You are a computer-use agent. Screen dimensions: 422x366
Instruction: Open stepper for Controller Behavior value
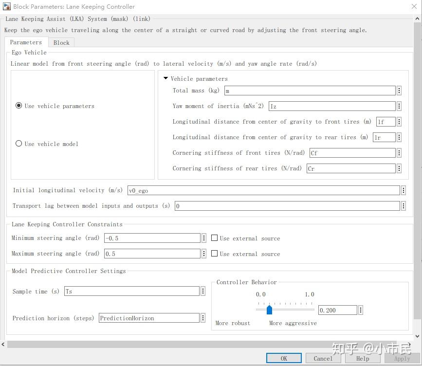coord(360,310)
